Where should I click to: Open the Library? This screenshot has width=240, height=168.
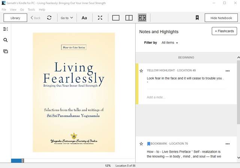[15, 18]
